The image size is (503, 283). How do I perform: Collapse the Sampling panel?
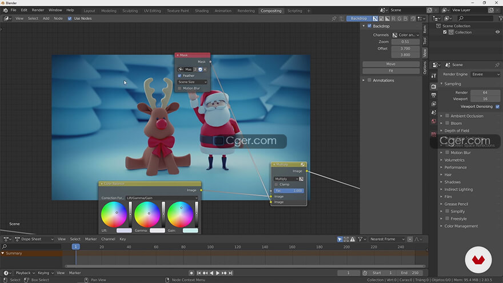click(x=442, y=84)
